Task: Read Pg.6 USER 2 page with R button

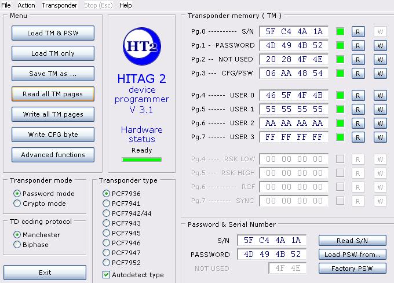Action: 358,124
